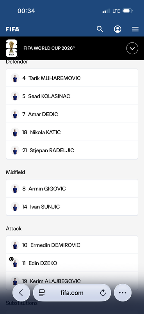Screen dimensions: 144x314
Task: Open the FIFA search magnifier icon
Action: pos(100,29)
